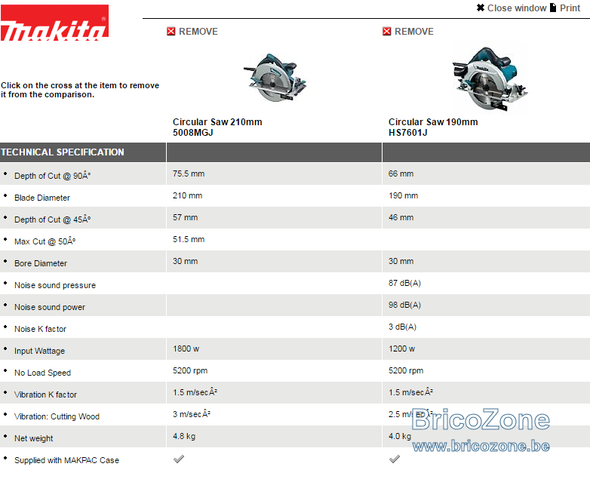This screenshot has width=590, height=479.
Task: Click 30 mm bore value for HS7601J
Action: pyautogui.click(x=401, y=261)
